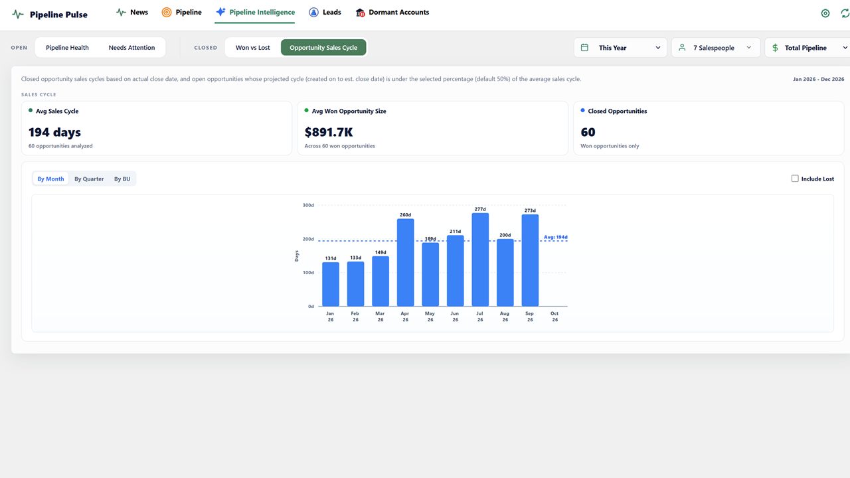This screenshot has width=850, height=478.
Task: Switch to Won vs Lost view
Action: point(253,48)
